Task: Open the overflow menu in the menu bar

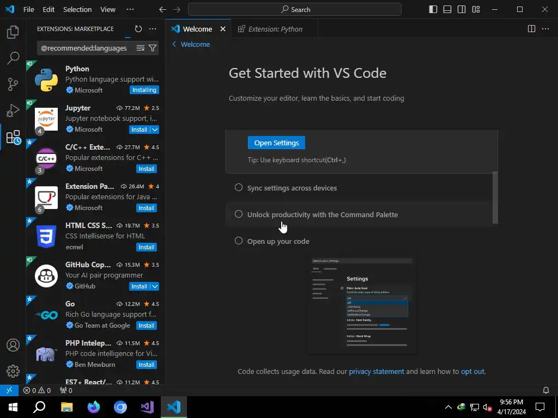Action: tap(130, 10)
